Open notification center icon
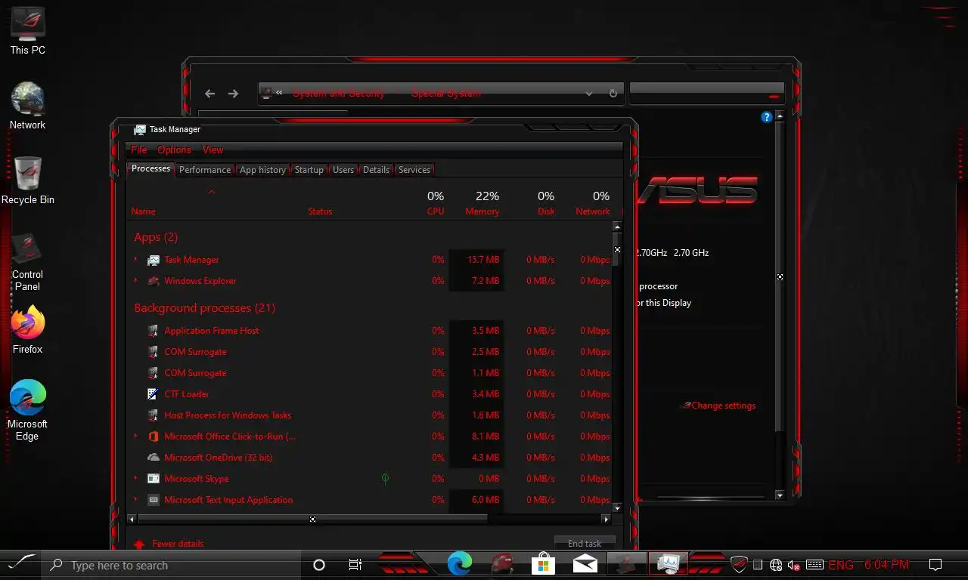Viewport: 968px width, 580px height. pos(935,565)
